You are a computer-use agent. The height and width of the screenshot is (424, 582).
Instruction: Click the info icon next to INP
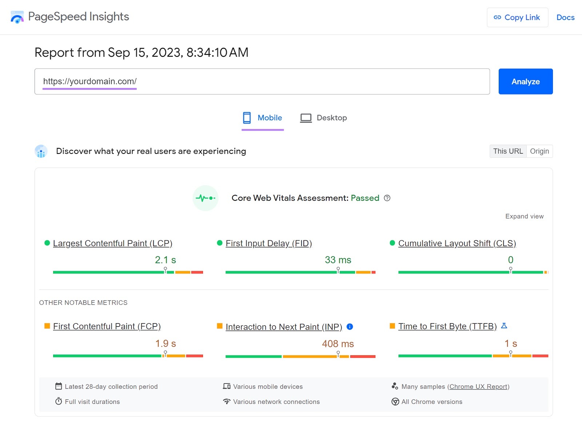[350, 327]
